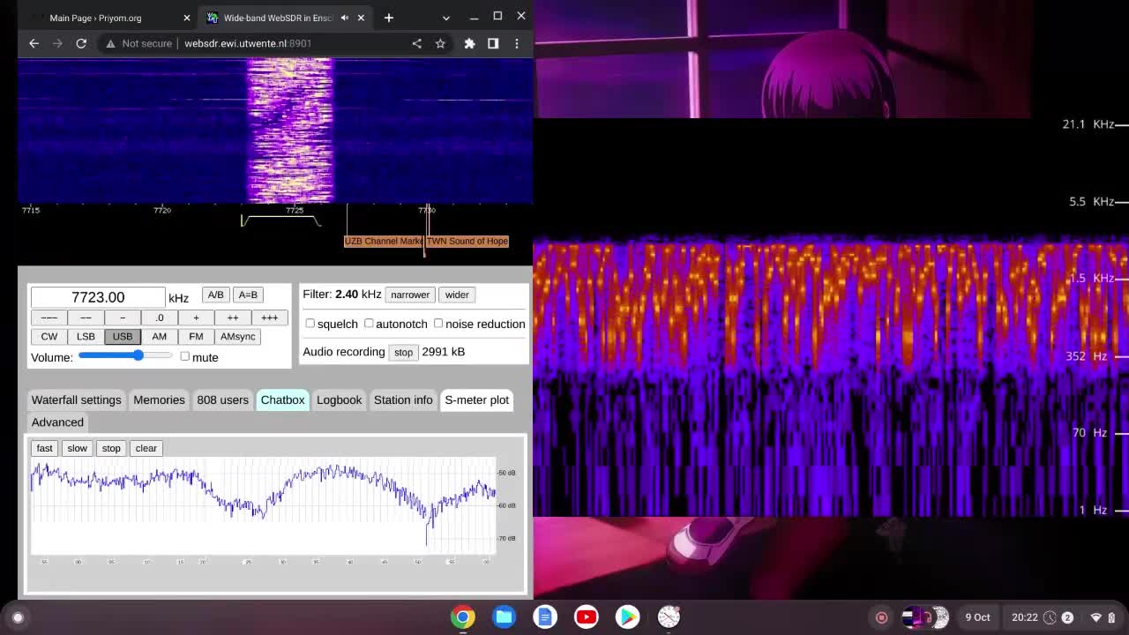Go back with the browser back arrow
1129x635 pixels.
coord(34,43)
